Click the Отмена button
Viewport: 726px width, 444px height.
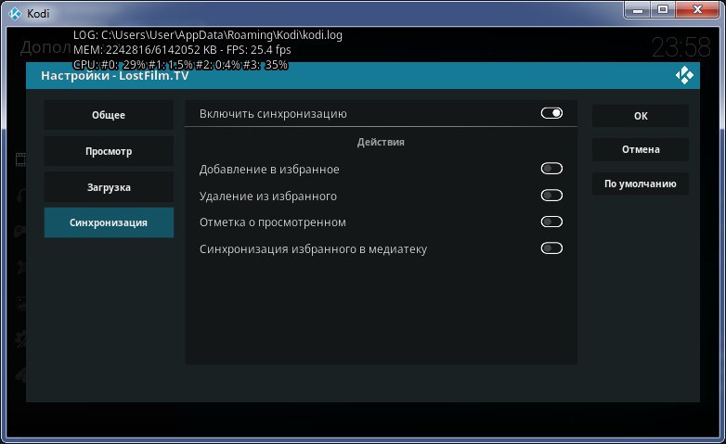pyautogui.click(x=641, y=149)
